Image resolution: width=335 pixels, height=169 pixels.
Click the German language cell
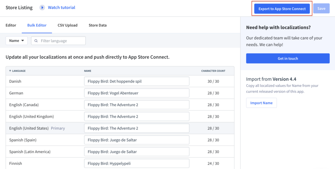click(x=16, y=93)
